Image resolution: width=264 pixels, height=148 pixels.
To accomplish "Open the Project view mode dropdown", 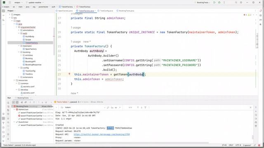I will (x=11, y=11).
